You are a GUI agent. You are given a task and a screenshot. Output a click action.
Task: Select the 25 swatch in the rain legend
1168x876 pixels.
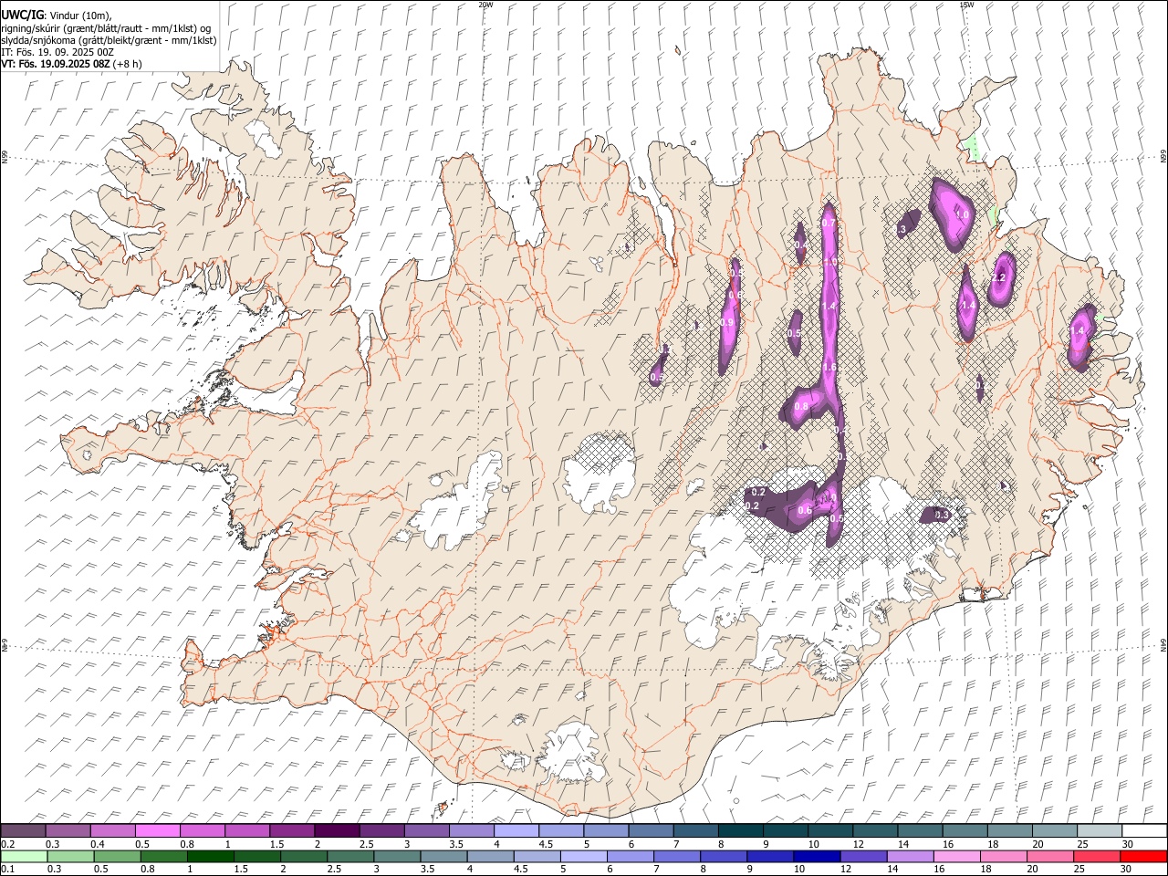click(1098, 856)
